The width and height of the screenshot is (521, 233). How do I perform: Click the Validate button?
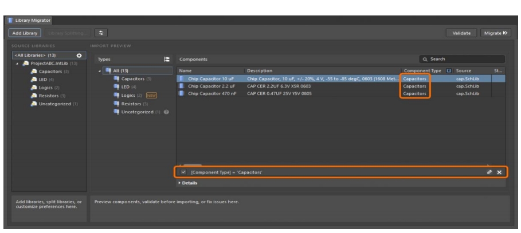coord(461,33)
